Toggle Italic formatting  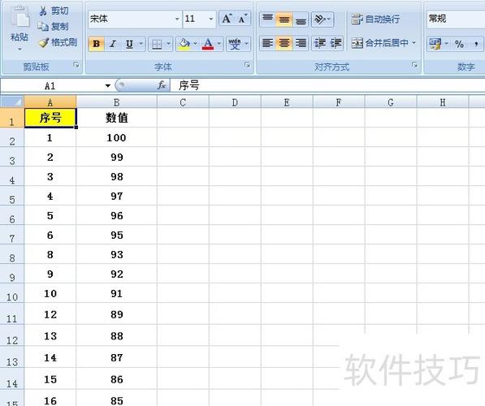(113, 44)
